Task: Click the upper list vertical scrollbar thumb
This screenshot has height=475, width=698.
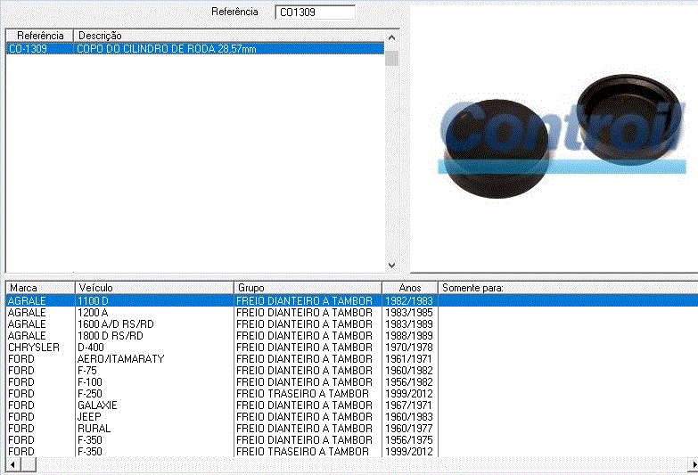Action: coord(391,59)
